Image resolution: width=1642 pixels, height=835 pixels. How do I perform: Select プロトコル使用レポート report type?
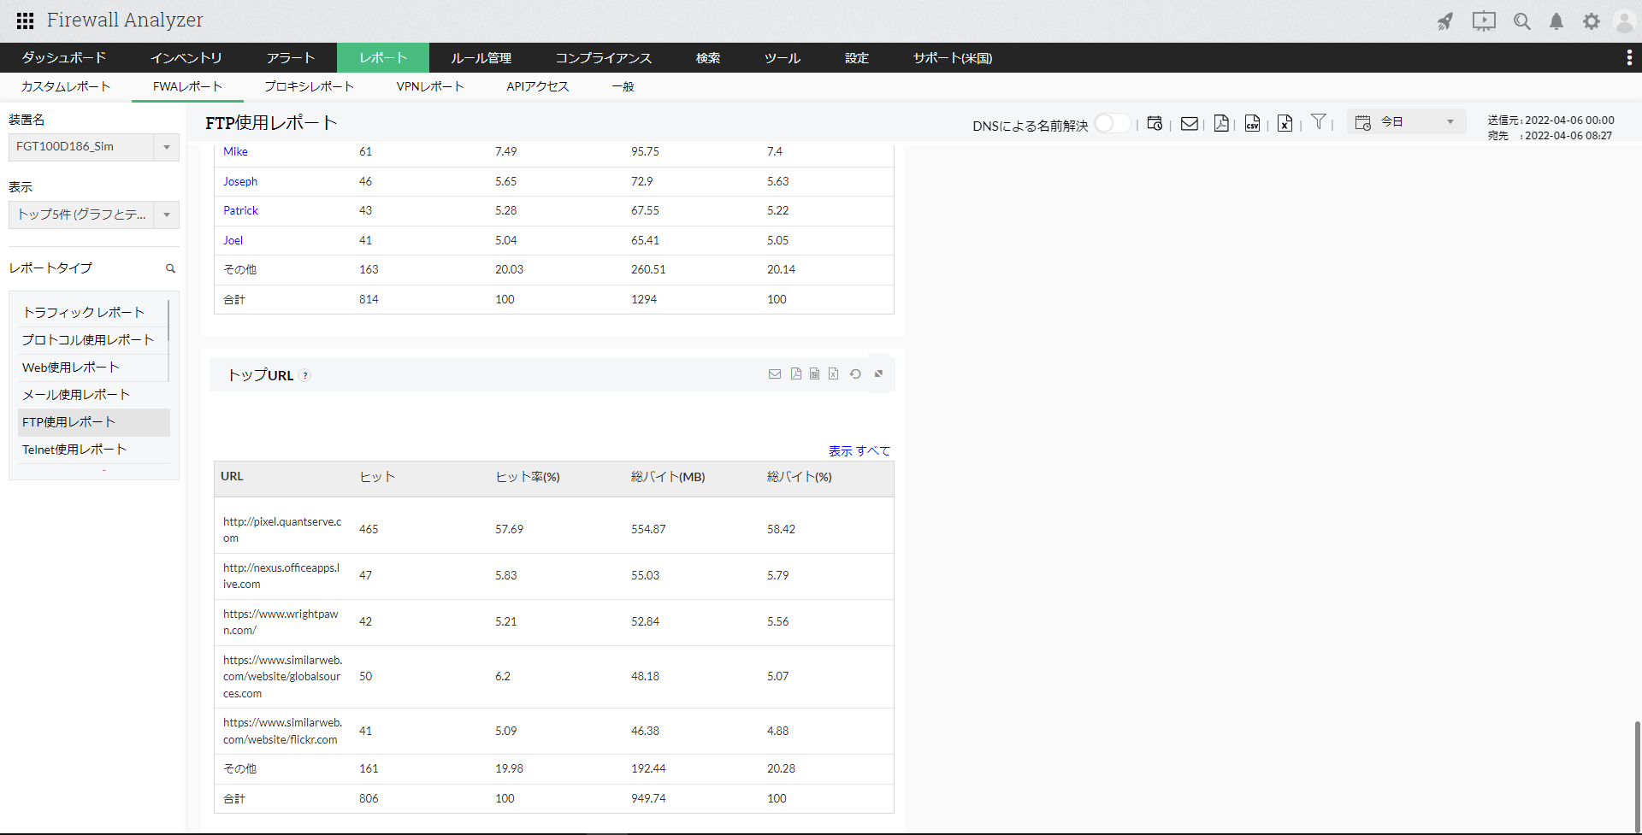88,340
